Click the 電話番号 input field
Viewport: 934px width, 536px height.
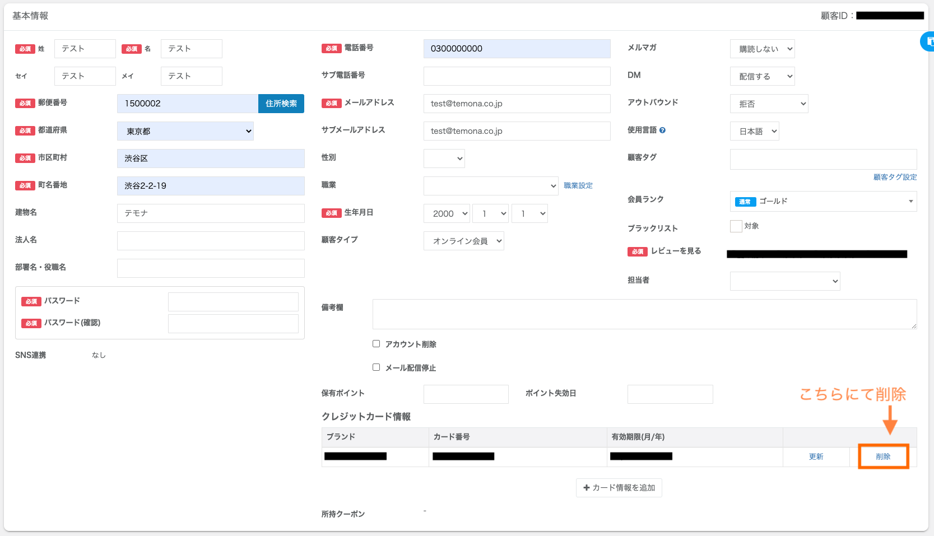point(517,49)
